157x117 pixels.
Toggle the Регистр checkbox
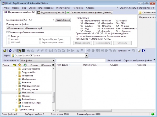9,36
